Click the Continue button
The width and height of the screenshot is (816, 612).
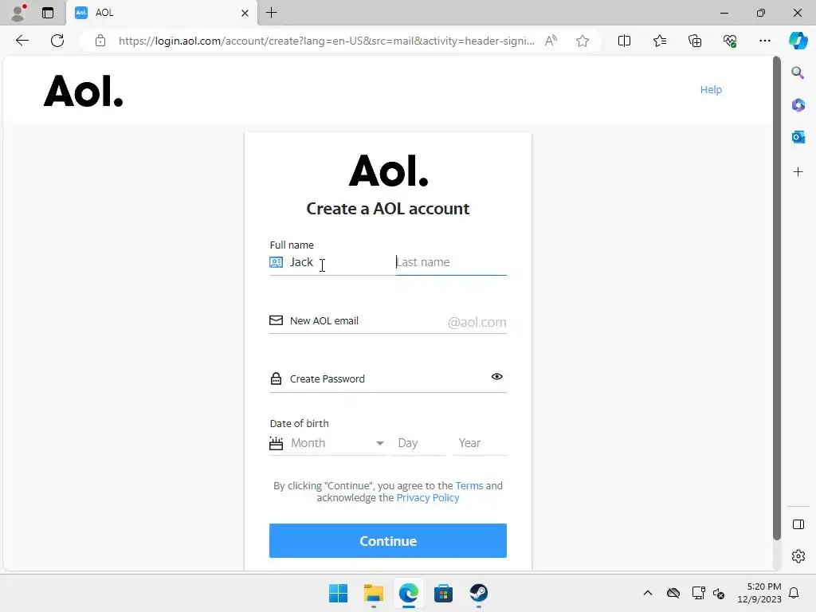tap(388, 541)
